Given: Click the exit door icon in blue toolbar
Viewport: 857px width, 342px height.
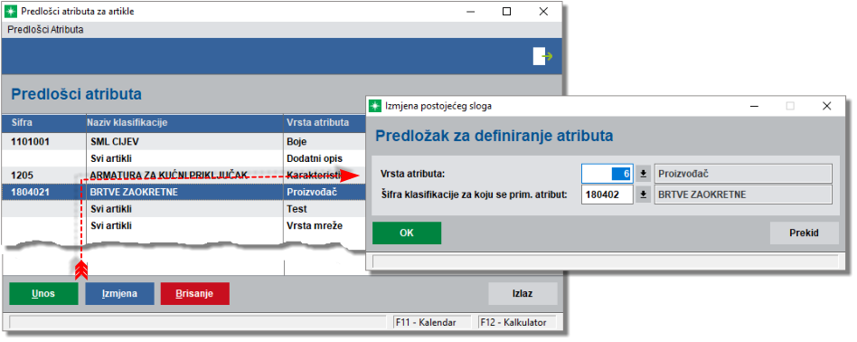Looking at the screenshot, I should click(x=542, y=56).
